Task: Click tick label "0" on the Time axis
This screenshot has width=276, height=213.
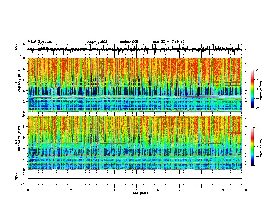Action: tap(28, 190)
